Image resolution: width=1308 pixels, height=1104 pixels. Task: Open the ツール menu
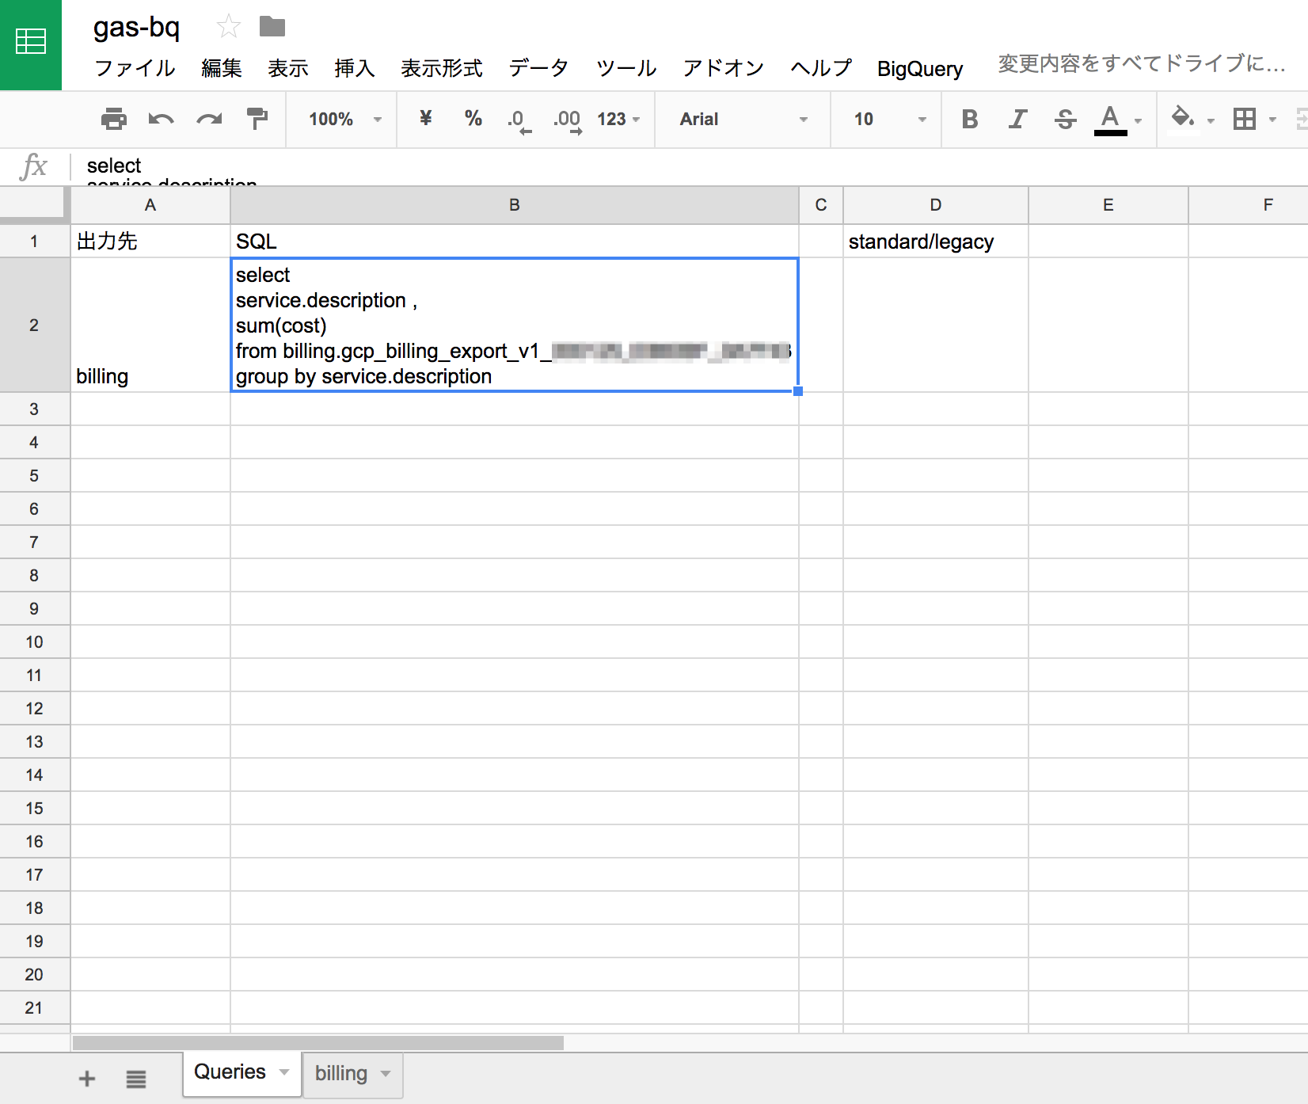[626, 68]
